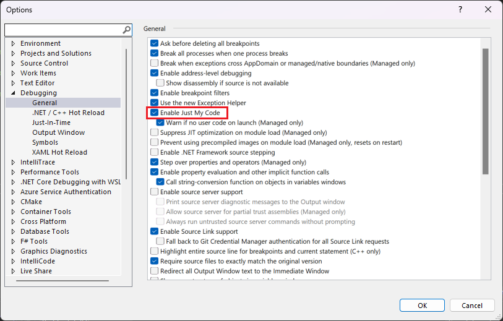Uncheck Enable Just My Code
503x321 pixels.
[155, 113]
